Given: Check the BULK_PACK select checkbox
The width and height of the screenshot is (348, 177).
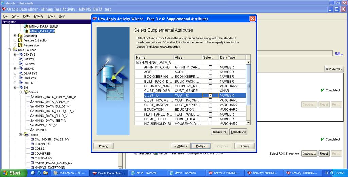Looking at the screenshot, I should (210, 81).
